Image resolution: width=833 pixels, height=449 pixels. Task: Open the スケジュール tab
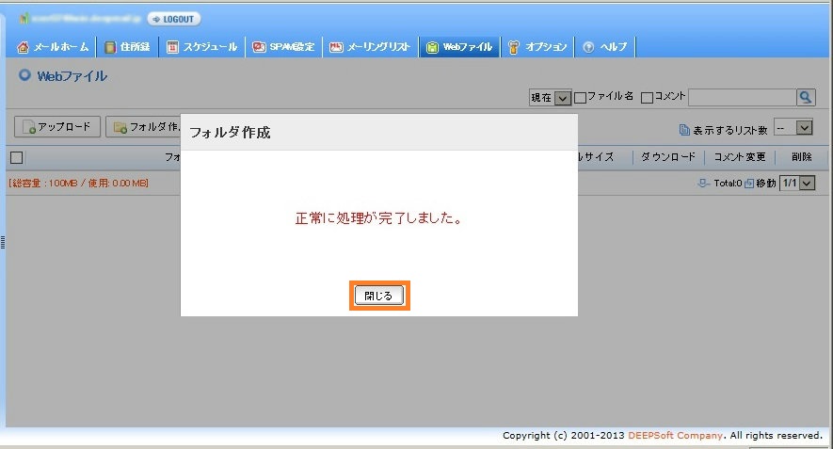pyautogui.click(x=202, y=46)
